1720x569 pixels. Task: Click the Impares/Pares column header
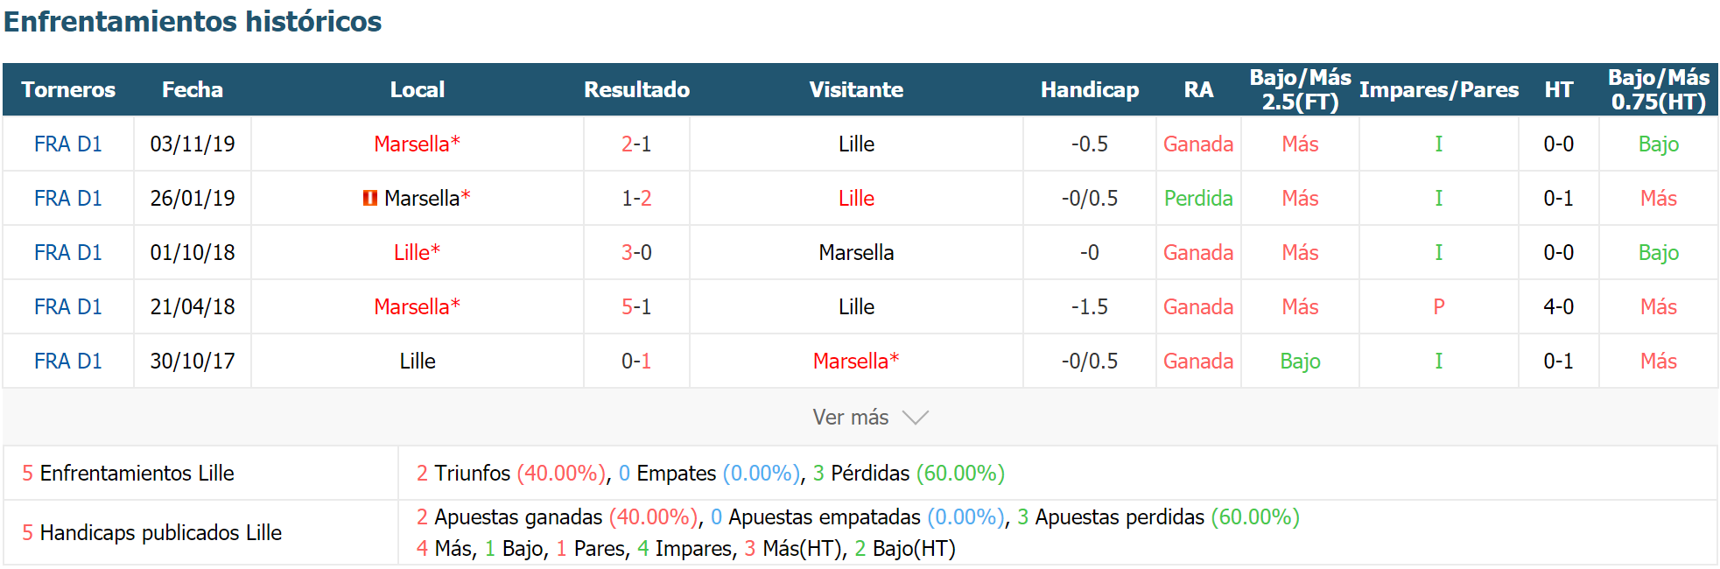tap(1439, 90)
